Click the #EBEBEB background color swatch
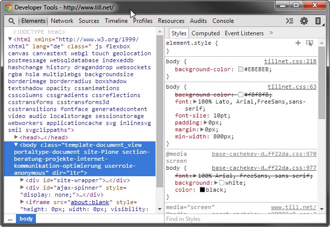Screen dimensions: 330x227 [241, 69]
